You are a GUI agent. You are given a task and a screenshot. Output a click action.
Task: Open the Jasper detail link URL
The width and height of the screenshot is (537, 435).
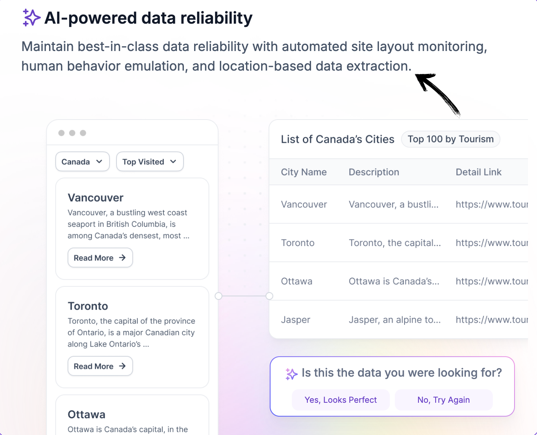[x=492, y=320]
